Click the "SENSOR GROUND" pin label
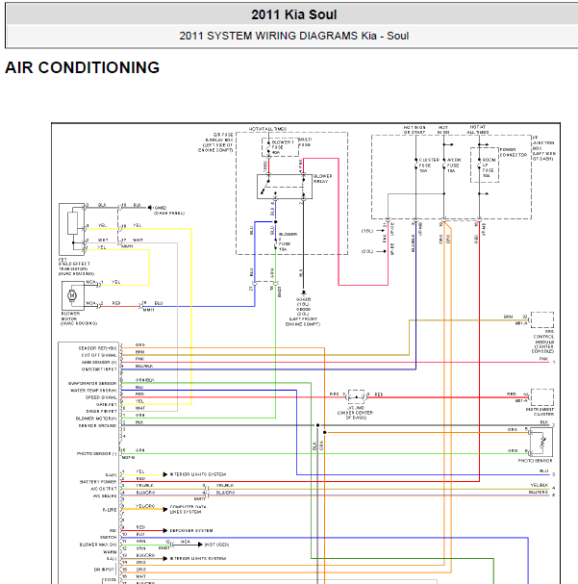The width and height of the screenshot is (578, 584). tap(97, 425)
